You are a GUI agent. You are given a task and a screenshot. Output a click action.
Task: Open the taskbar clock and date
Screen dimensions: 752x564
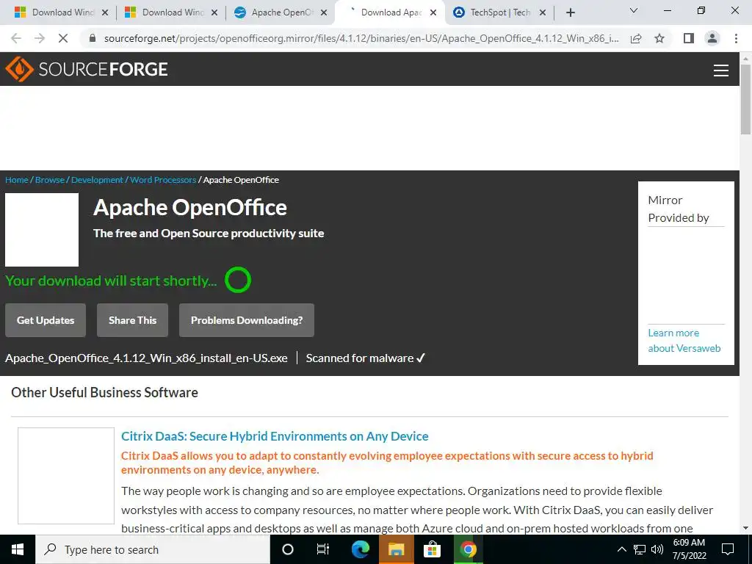(x=689, y=549)
